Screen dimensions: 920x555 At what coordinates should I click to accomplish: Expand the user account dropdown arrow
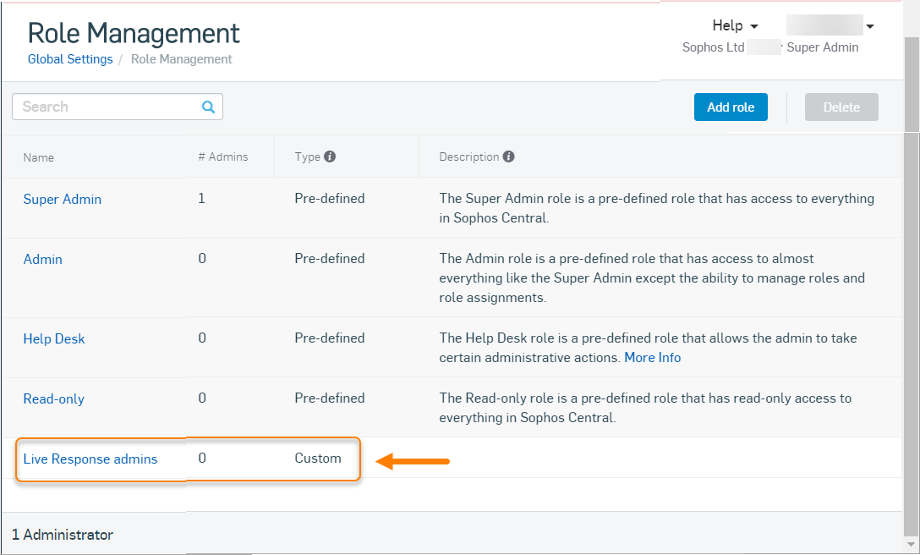[870, 26]
